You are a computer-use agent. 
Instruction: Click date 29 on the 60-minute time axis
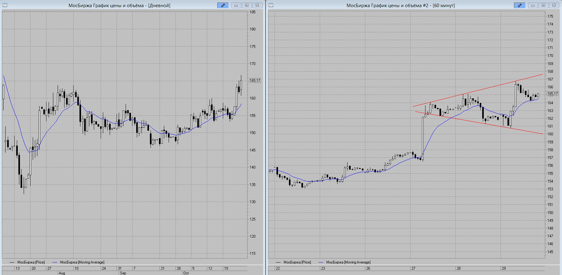tap(504, 268)
